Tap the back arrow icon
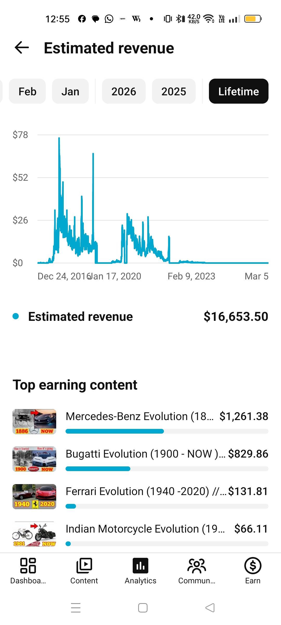281x625 pixels. pyautogui.click(x=22, y=48)
